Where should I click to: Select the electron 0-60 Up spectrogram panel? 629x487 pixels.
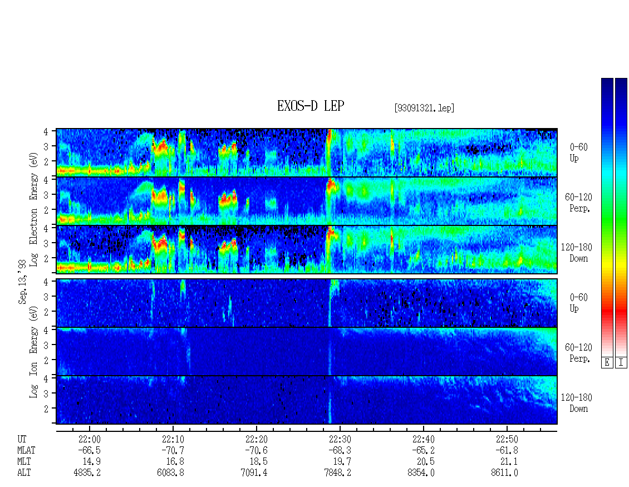point(307,153)
